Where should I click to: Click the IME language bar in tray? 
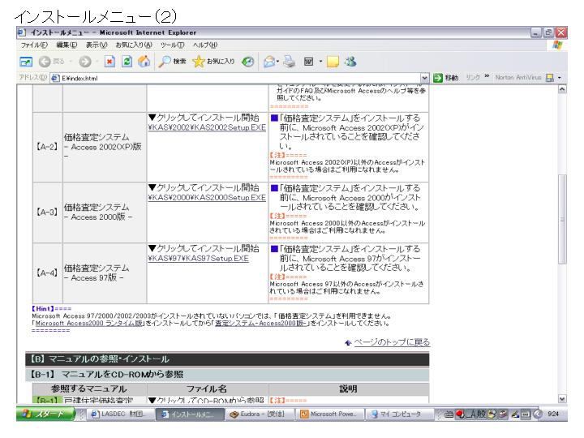pos(486,414)
